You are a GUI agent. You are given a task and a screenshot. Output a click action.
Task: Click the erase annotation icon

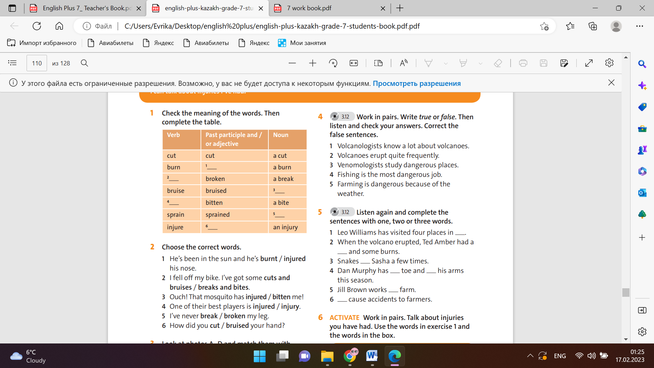click(498, 63)
